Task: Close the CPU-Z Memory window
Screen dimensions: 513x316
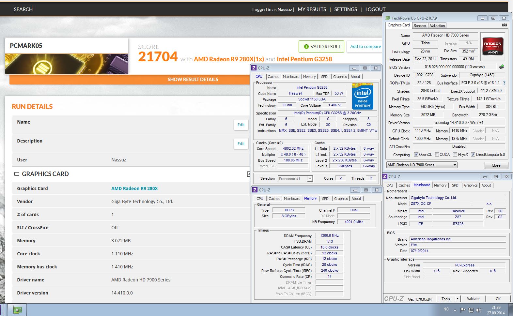Action: point(377,190)
